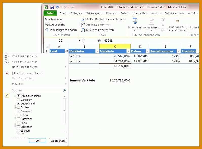Open the Exportieren dropdown arrow

pos(135,31)
